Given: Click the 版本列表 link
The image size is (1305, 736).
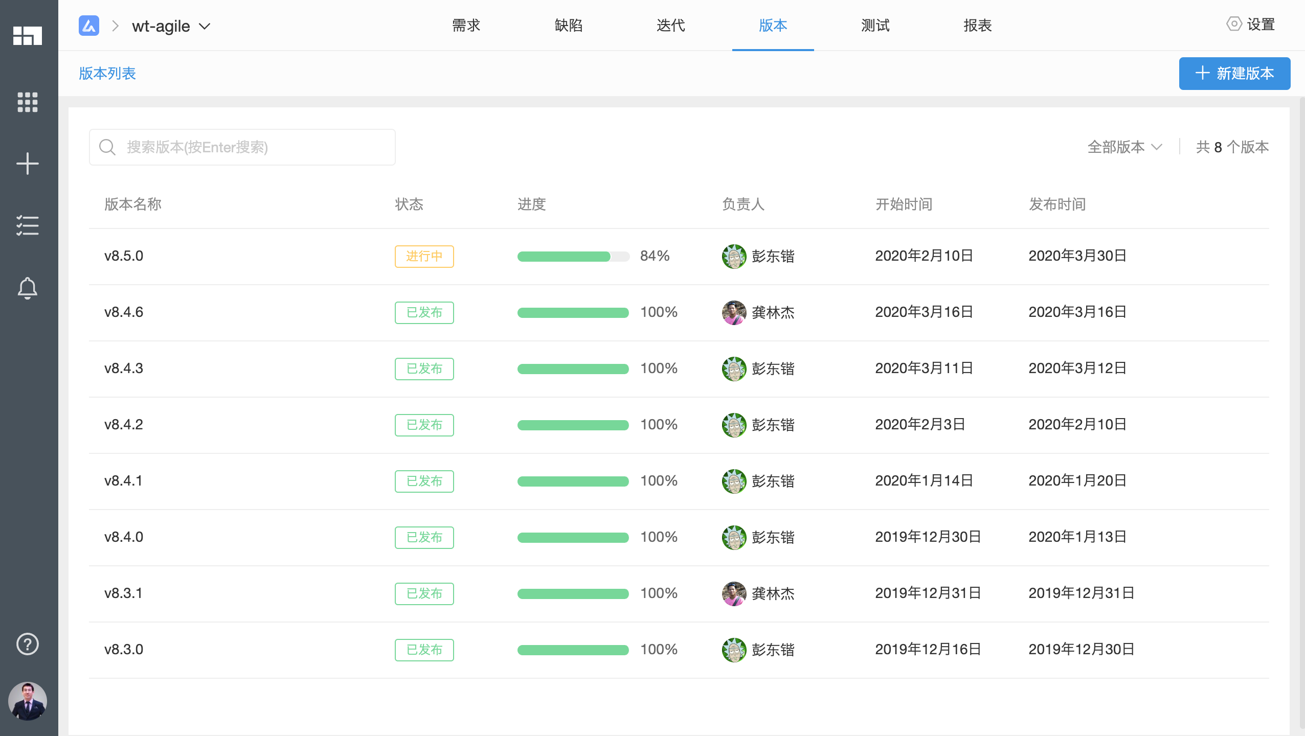Looking at the screenshot, I should click(x=107, y=74).
